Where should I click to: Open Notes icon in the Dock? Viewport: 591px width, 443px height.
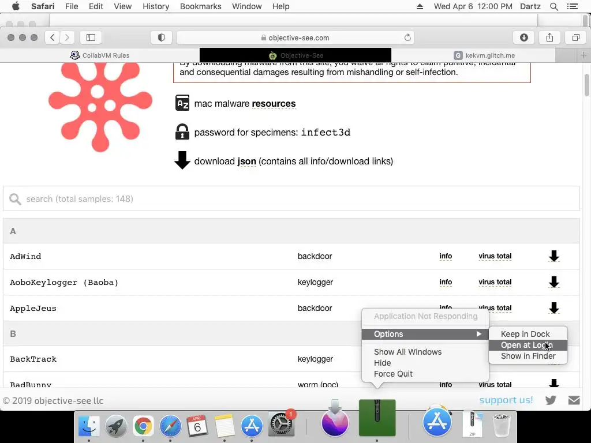(225, 426)
